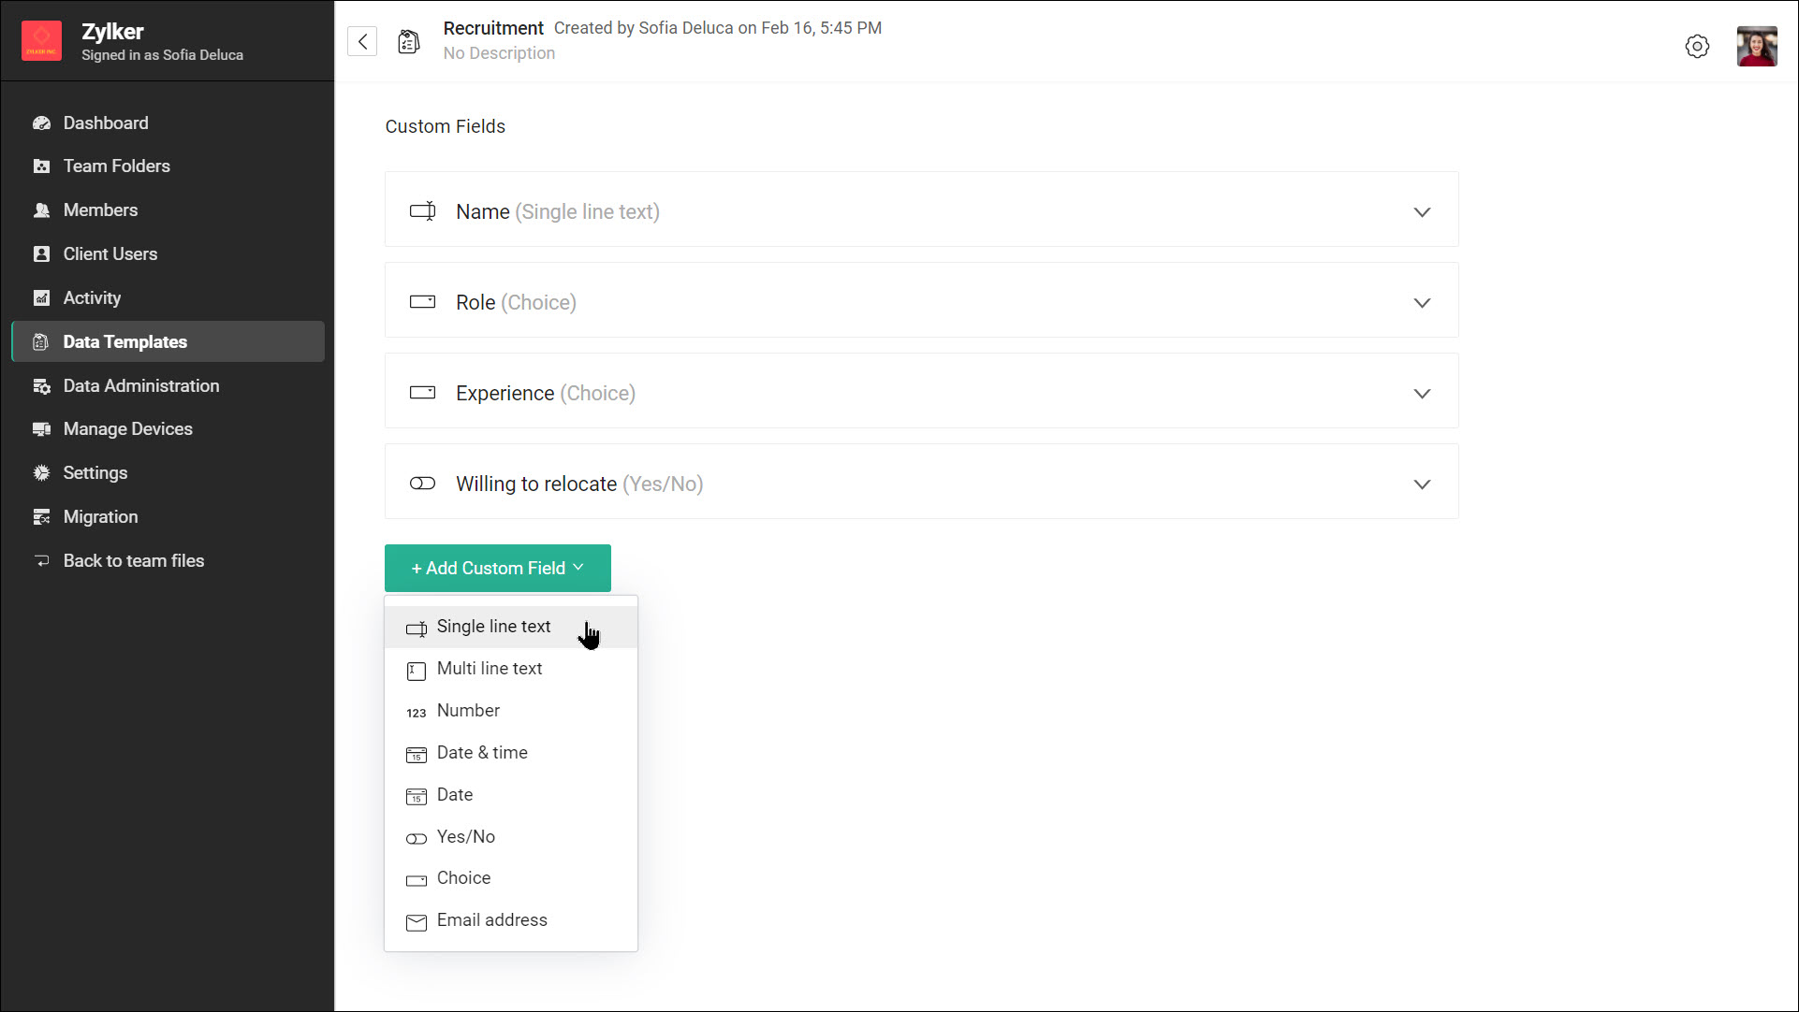Open the user profile avatar

pos(1757,46)
